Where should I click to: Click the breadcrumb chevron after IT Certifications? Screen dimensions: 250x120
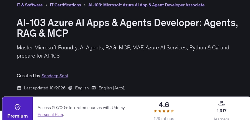pyautogui.click(x=85, y=5)
